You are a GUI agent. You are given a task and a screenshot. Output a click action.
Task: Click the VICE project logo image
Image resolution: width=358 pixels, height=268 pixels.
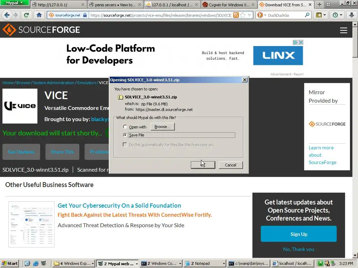(20, 106)
